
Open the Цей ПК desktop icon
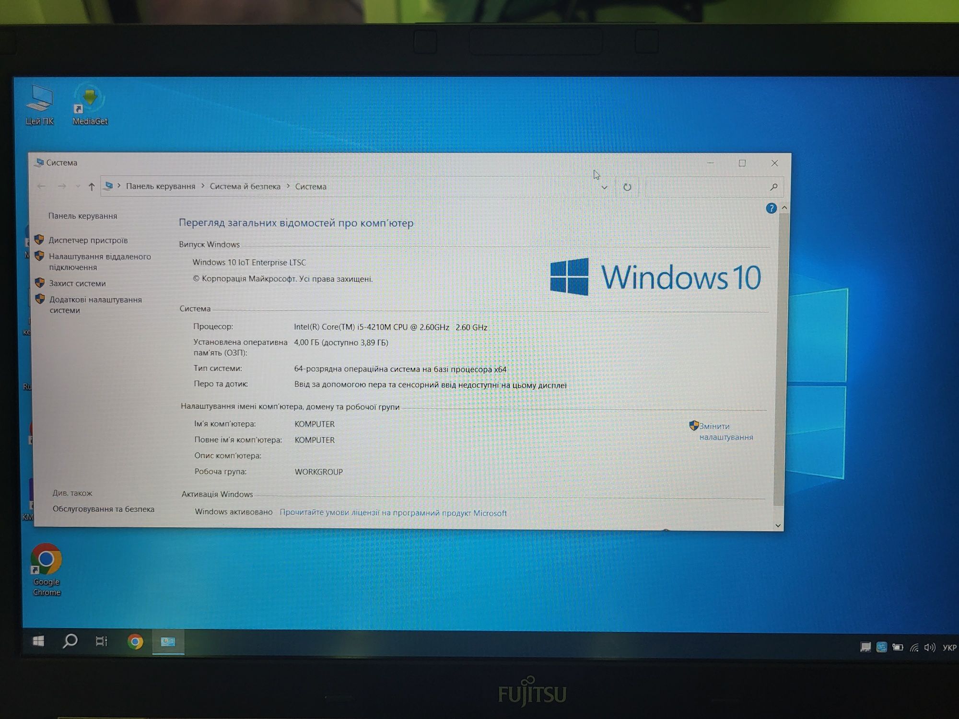click(40, 105)
